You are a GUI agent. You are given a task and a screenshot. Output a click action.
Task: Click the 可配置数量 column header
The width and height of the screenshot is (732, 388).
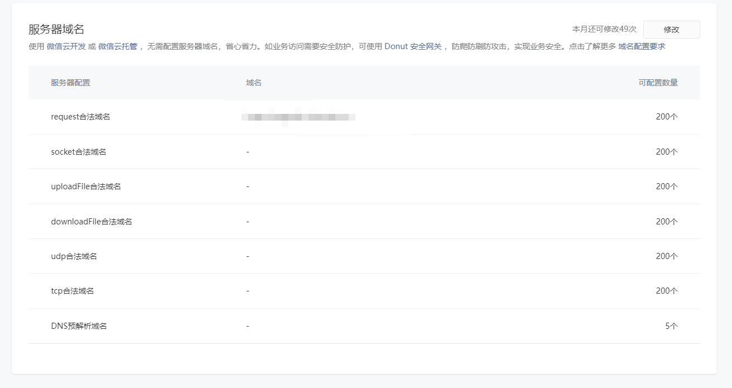point(658,83)
